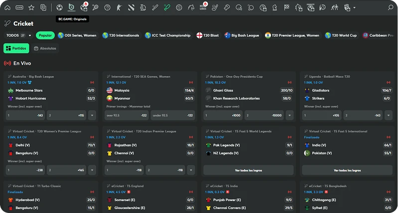Toggle the Big Bash League filter
This screenshot has height=213, width=398.
(x=242, y=35)
